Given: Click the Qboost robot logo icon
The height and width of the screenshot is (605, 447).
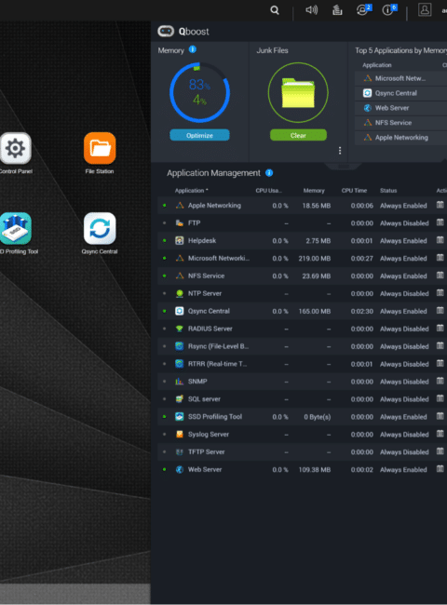Looking at the screenshot, I should (x=166, y=32).
